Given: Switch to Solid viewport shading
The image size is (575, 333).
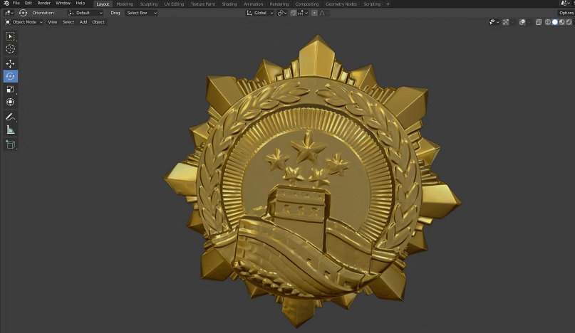Looking at the screenshot, I should tap(554, 22).
